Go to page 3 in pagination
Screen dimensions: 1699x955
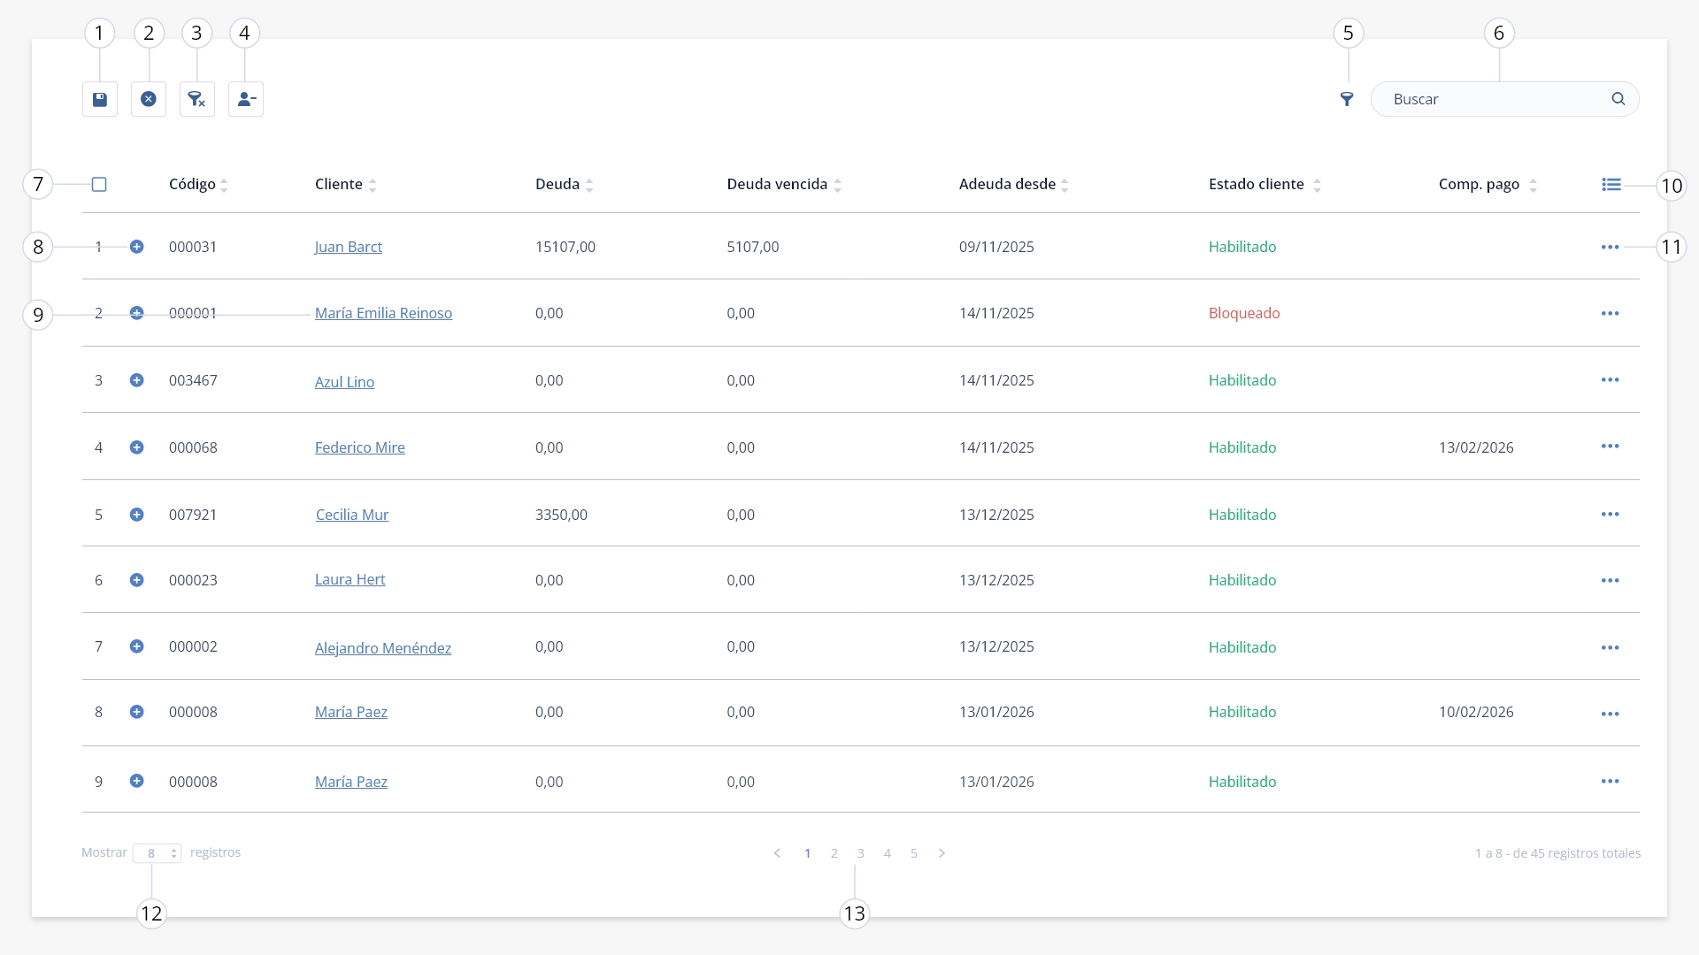pos(860,853)
